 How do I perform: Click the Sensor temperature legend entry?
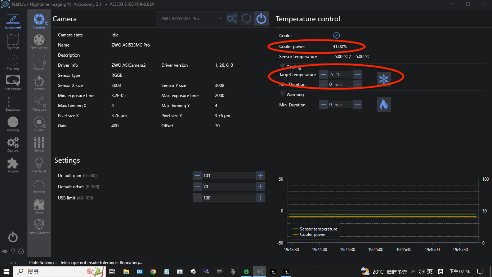315,229
